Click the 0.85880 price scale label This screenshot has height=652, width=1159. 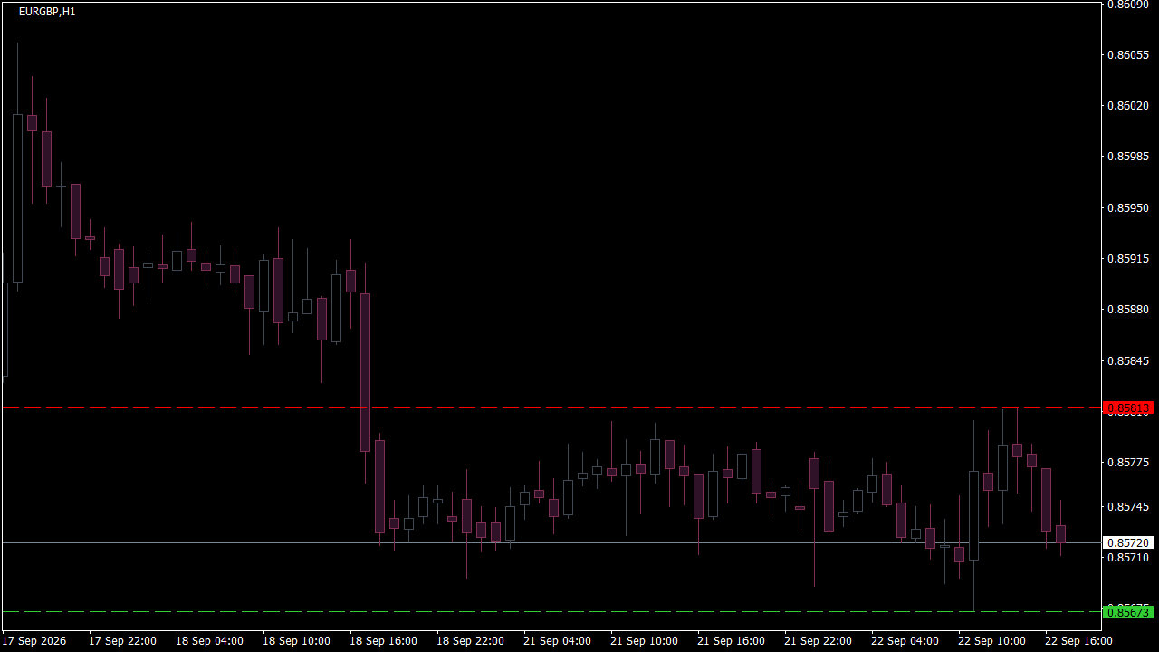click(x=1129, y=310)
